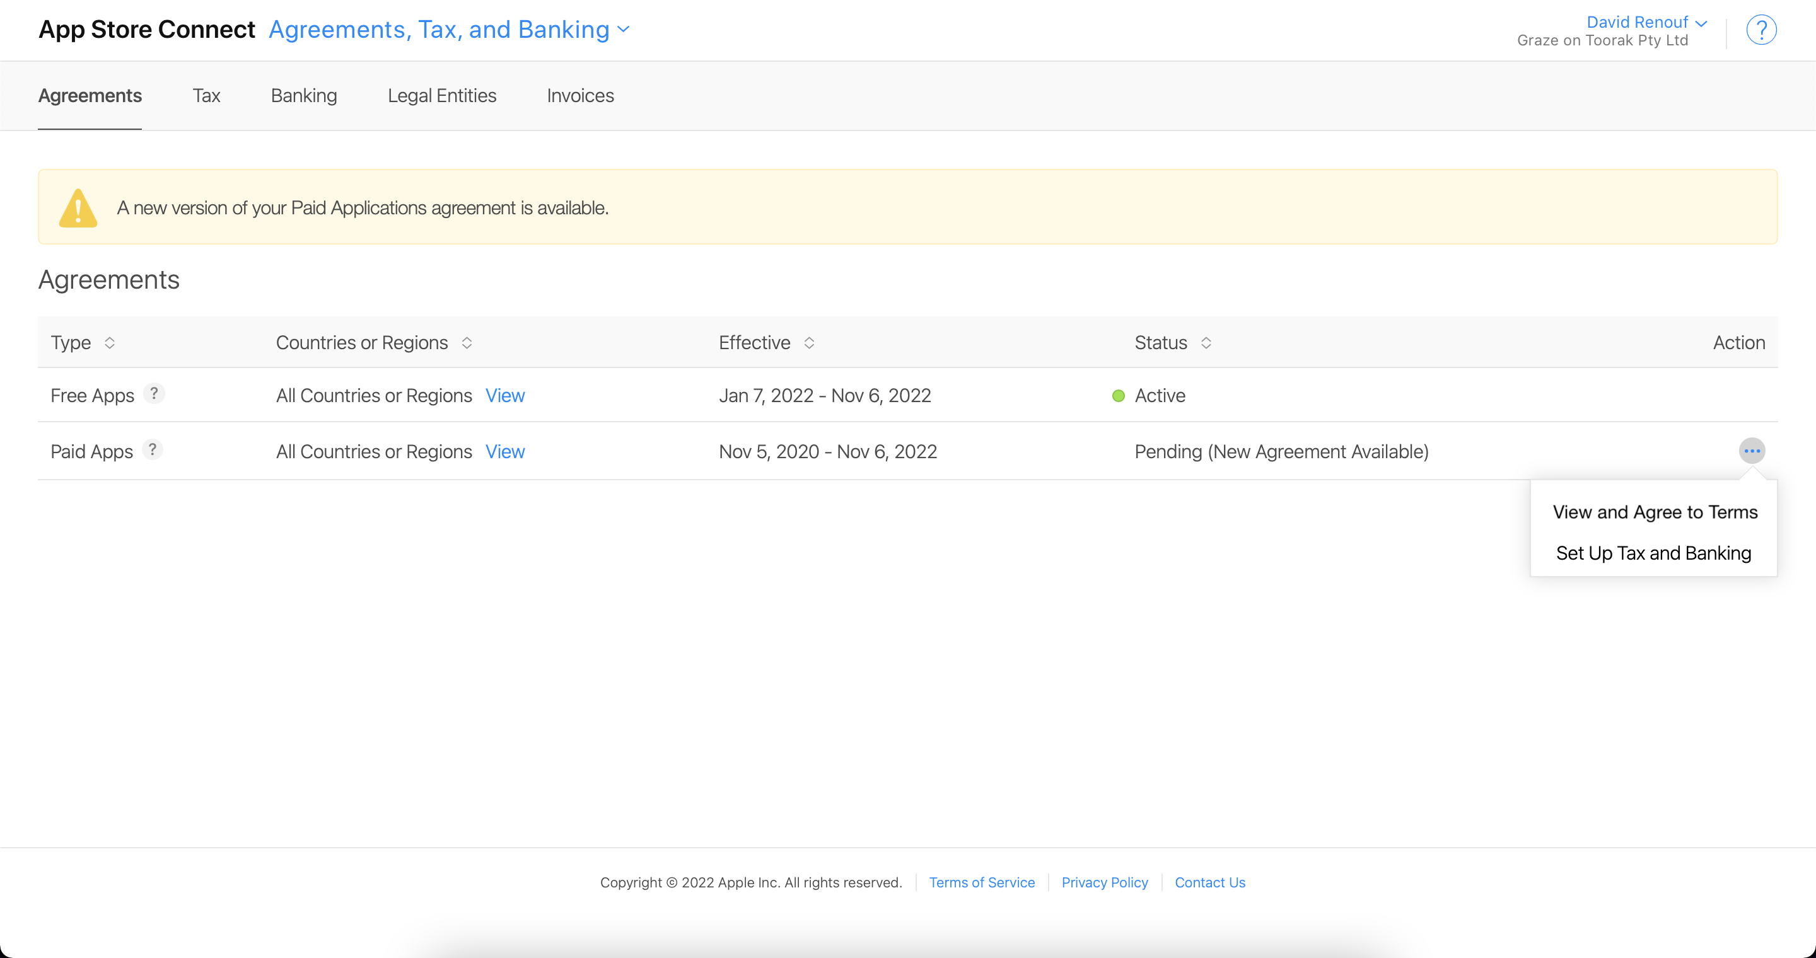Sort by Countries or Regions column arrows
Viewport: 1816px width, 958px height.
[467, 343]
